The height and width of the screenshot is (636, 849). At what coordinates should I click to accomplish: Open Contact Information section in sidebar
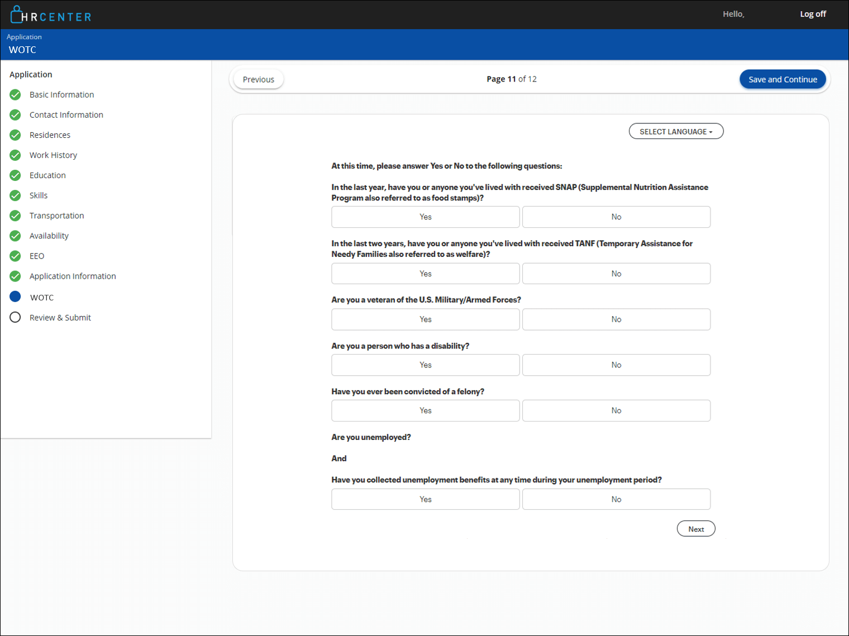click(x=66, y=115)
